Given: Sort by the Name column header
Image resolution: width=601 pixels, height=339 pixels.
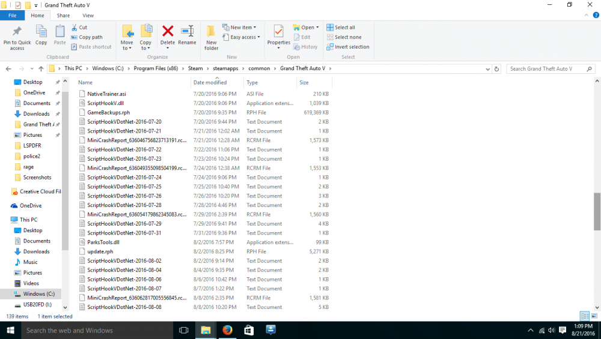Looking at the screenshot, I should (x=85, y=82).
